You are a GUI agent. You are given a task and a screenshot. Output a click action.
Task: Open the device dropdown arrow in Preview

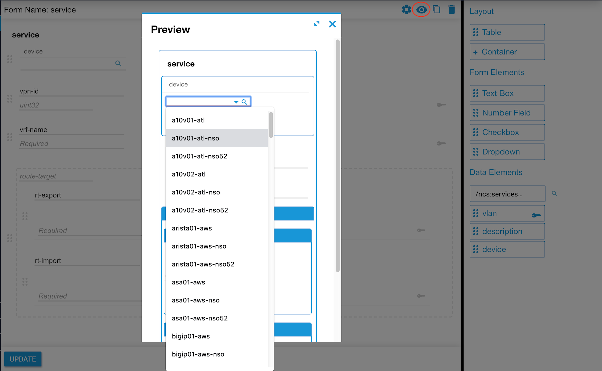point(236,102)
